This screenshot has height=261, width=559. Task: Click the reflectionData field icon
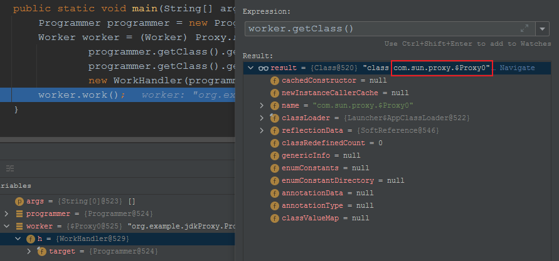click(275, 130)
